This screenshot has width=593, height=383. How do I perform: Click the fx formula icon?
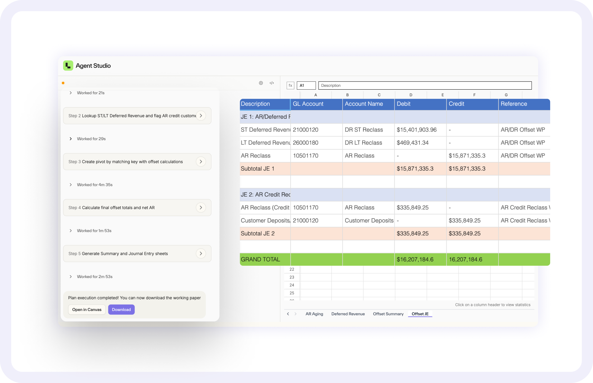coord(290,85)
